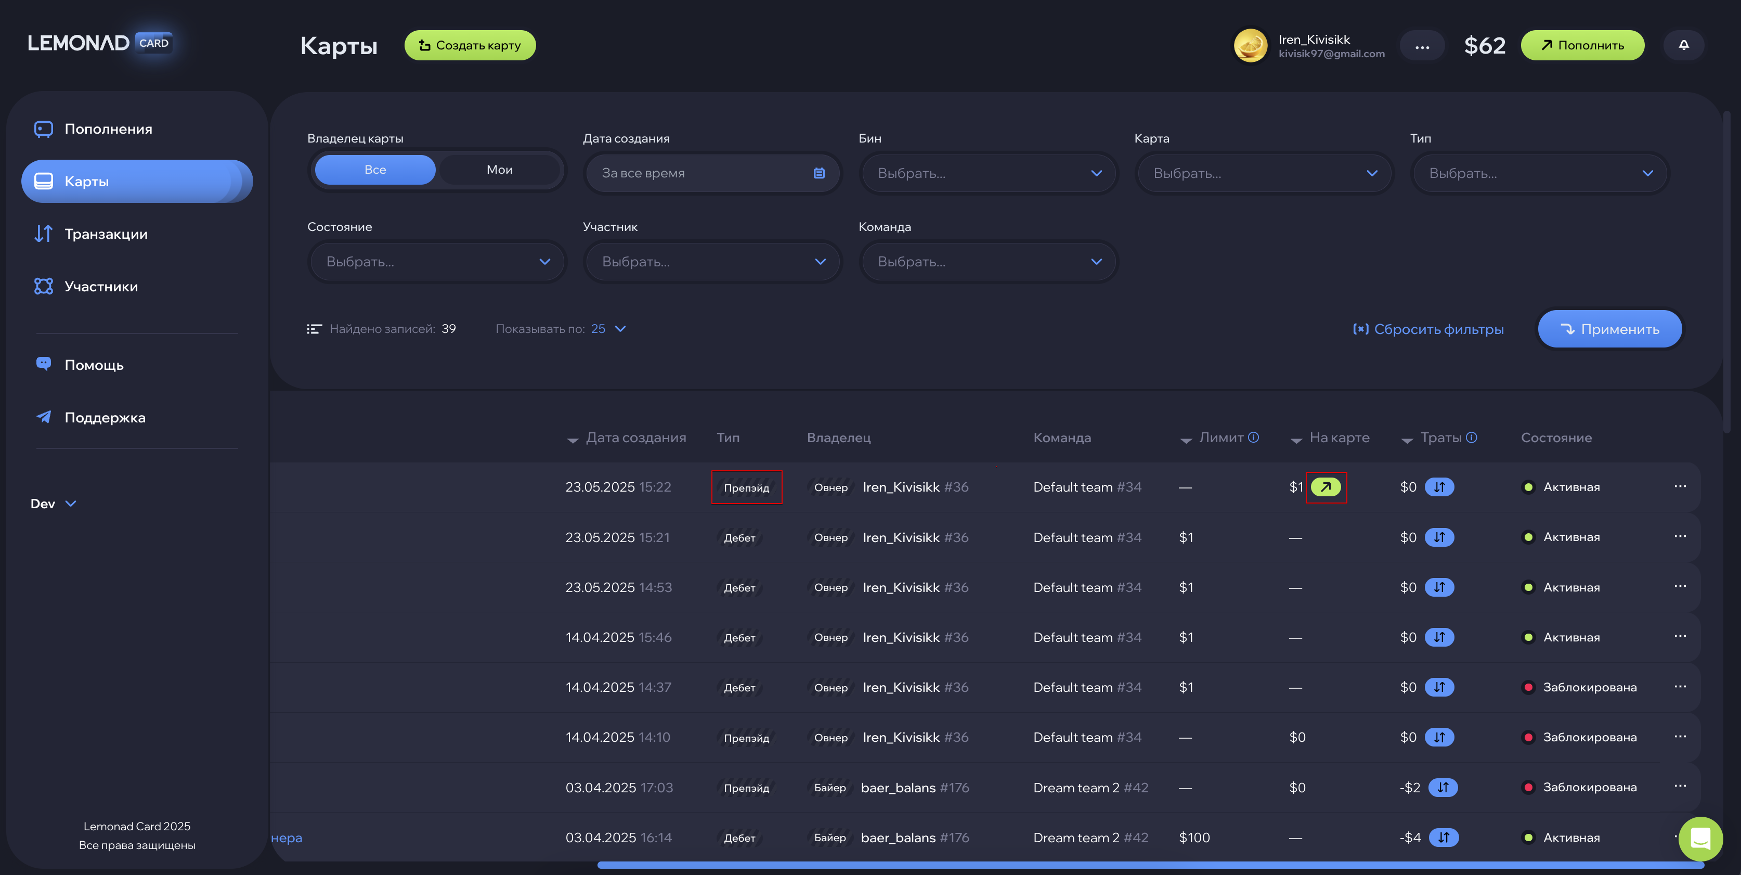Click the info icon next to Лимит
The image size is (1741, 875).
pos(1253,437)
